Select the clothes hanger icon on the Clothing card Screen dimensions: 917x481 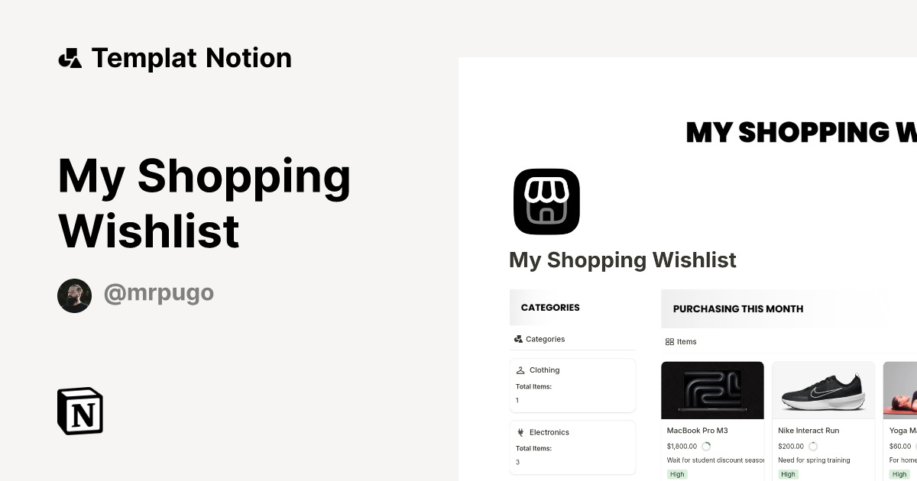pos(520,370)
